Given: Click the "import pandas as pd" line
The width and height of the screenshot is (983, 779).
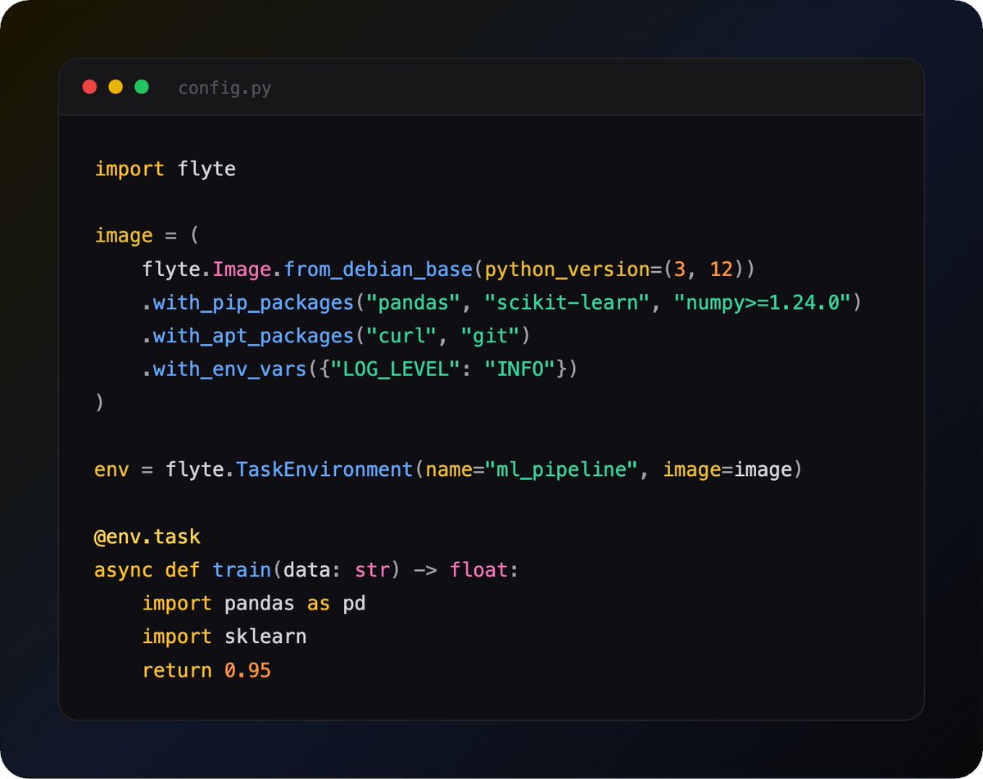Looking at the screenshot, I should [x=254, y=604].
